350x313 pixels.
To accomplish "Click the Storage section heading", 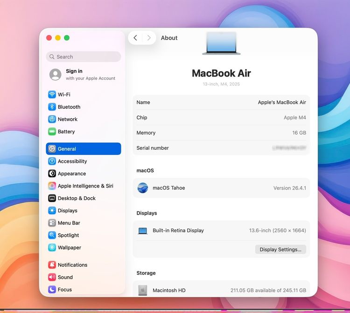I will click(x=146, y=273).
